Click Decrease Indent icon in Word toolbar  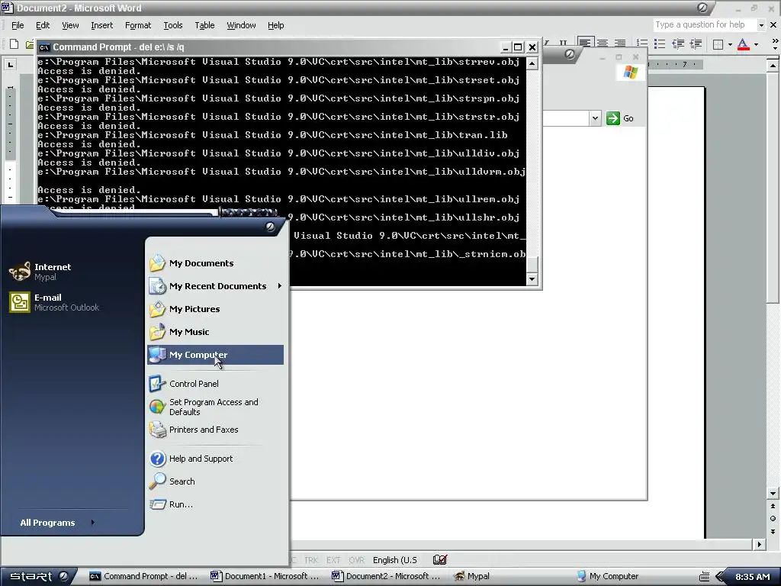(677, 43)
